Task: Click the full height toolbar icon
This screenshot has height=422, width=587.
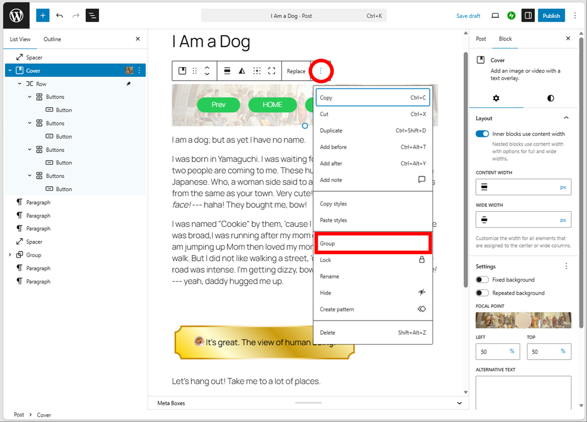Action: (x=272, y=71)
